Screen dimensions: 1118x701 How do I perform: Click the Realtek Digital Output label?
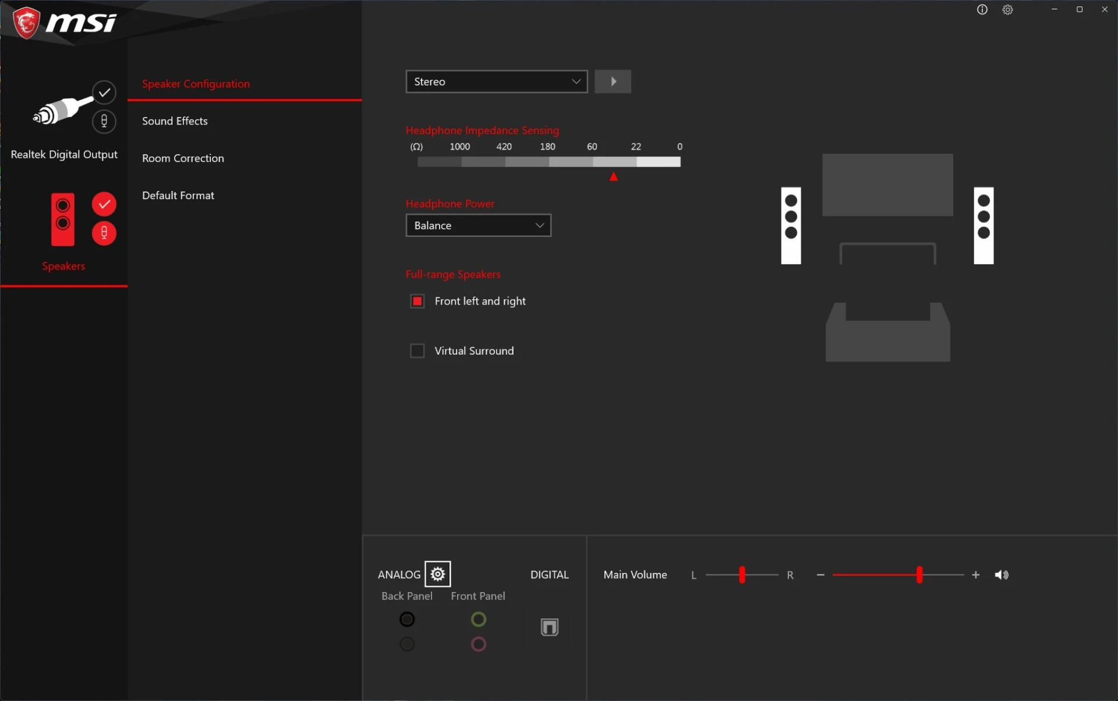click(x=64, y=154)
